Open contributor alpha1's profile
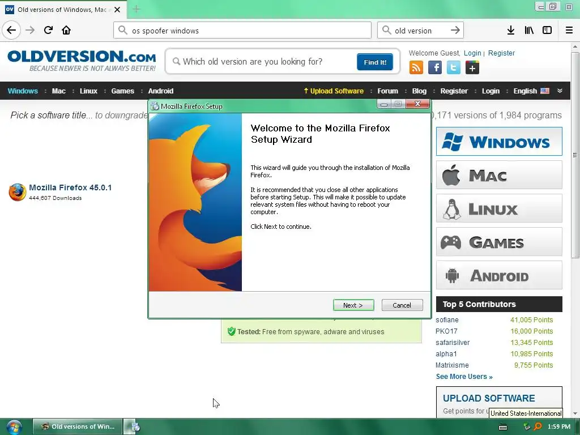This screenshot has height=435, width=580. pos(446,354)
